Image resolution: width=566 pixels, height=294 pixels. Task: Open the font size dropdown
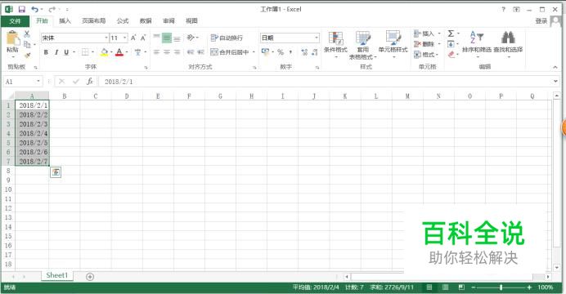click(125, 38)
